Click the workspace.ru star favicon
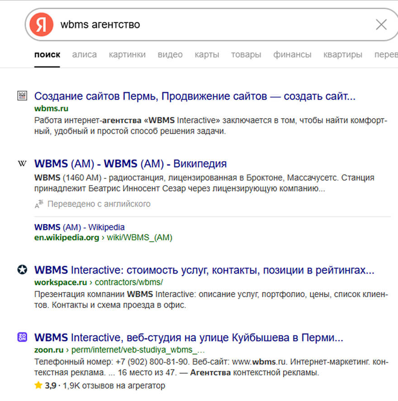Image resolution: width=398 pixels, height=401 pixels. point(22,270)
